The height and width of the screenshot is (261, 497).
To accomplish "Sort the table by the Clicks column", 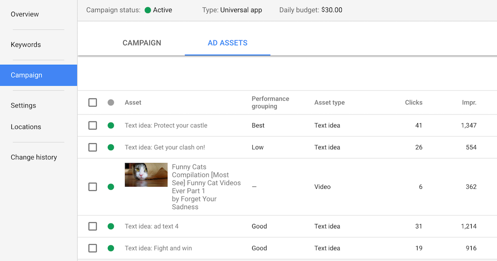I will point(414,102).
